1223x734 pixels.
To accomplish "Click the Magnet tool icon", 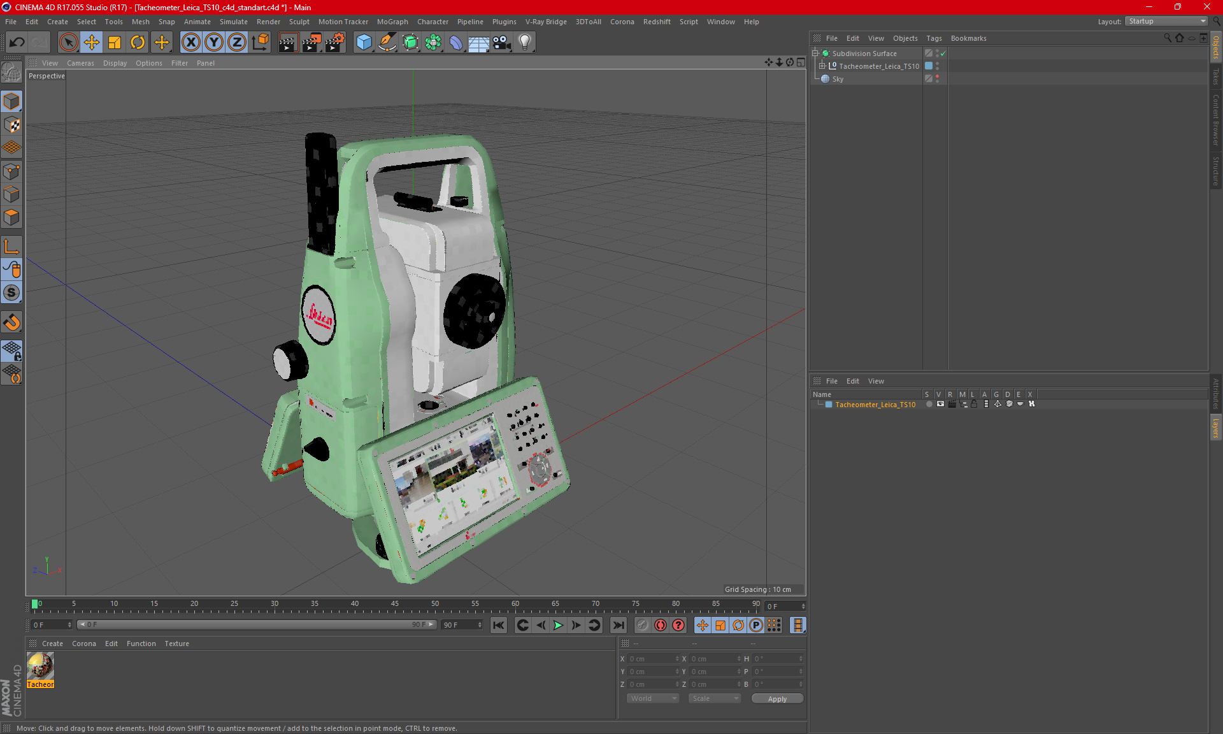I will click(11, 322).
